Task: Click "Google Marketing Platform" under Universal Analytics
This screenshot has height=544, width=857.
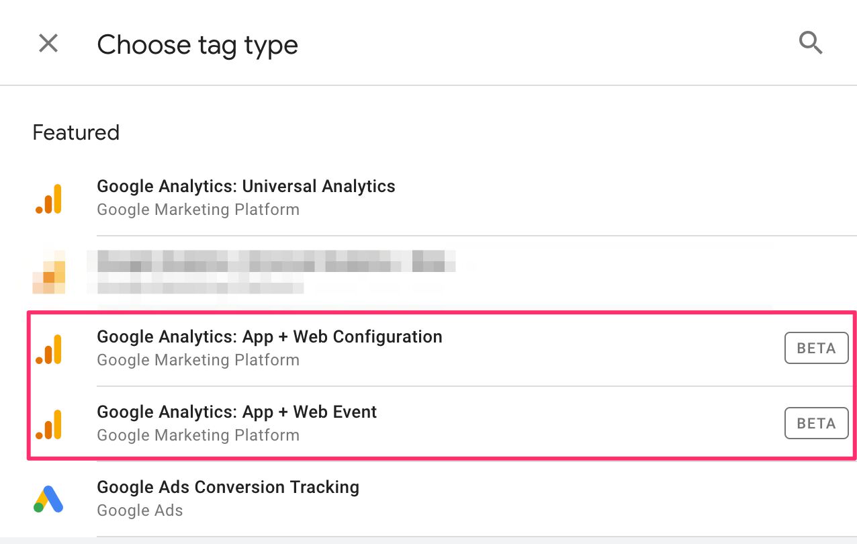Action: pyautogui.click(x=198, y=210)
